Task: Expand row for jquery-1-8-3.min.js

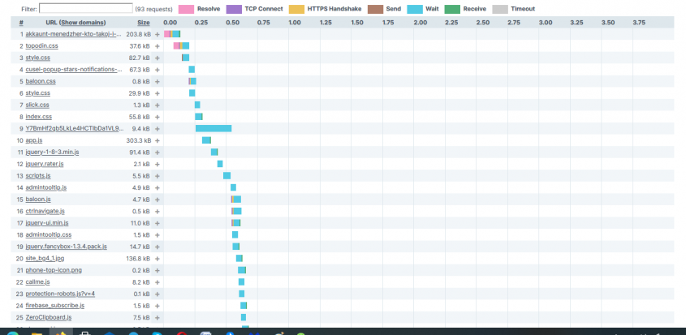Action: (157, 152)
